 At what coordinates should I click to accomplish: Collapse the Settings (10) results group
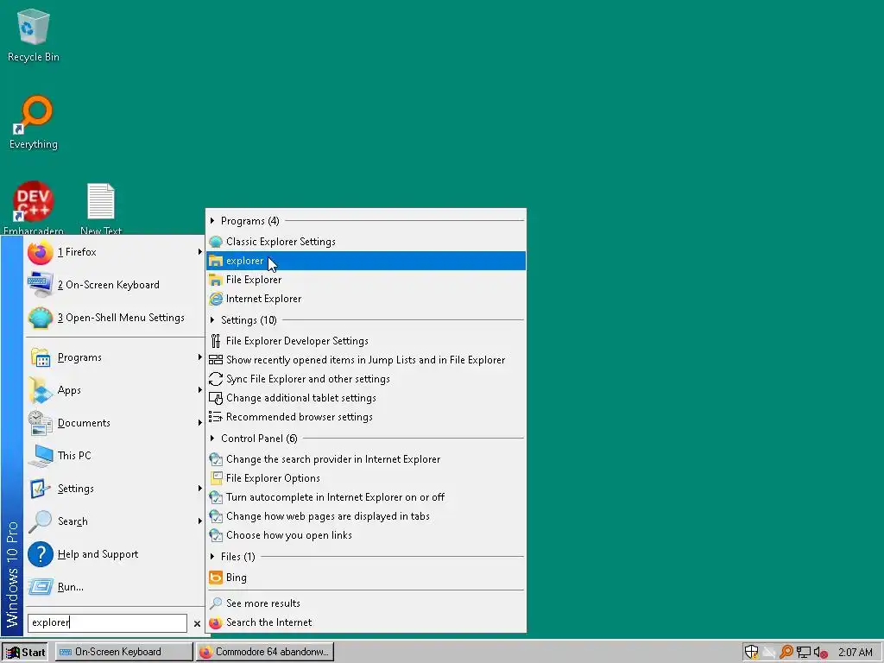212,319
